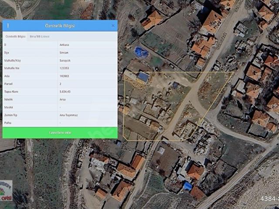Click the Mahalle/Köy field label
The image size is (279, 209).
13,61
